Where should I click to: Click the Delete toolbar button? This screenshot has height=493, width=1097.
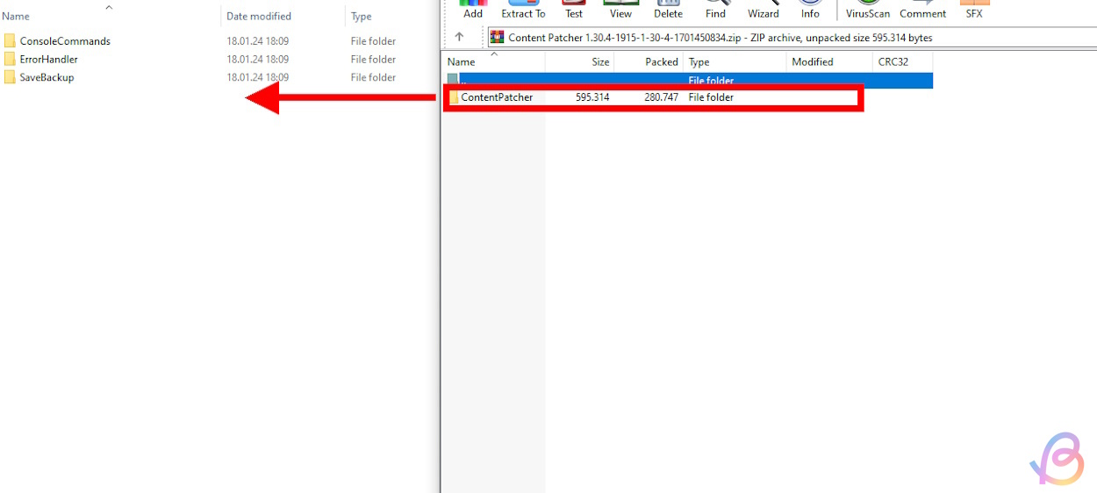point(668,9)
